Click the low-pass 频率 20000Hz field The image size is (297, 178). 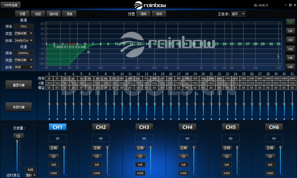click(23, 53)
